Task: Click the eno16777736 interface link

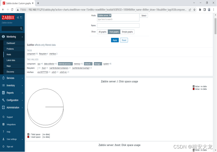Action: (43, 72)
